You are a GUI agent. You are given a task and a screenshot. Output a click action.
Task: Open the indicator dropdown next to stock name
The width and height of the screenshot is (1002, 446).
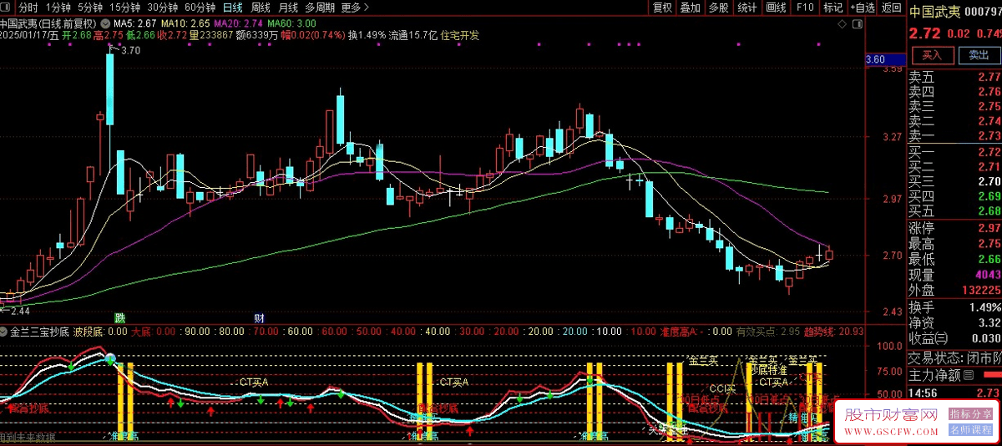(x=105, y=23)
